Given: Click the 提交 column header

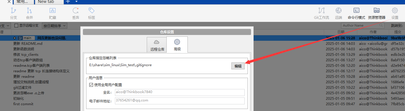Looking at the screenshot, I should pyautogui.click(x=397, y=32).
